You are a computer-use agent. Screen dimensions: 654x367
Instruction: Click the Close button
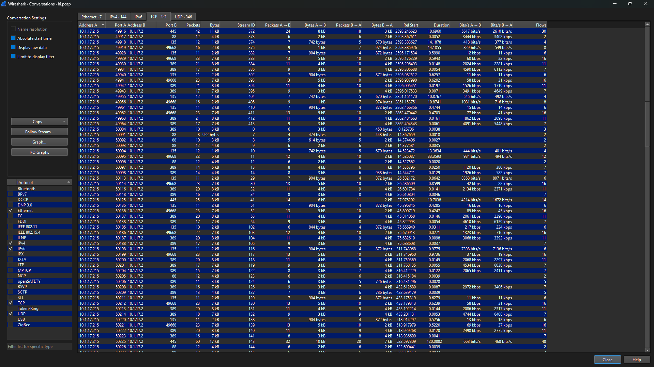pos(607,360)
